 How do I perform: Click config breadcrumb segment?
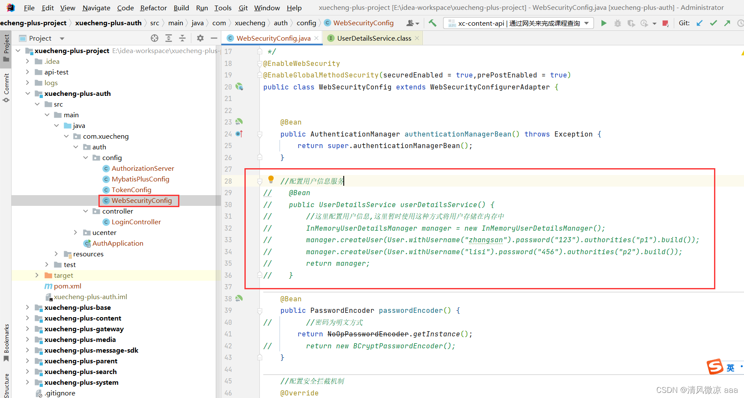(x=306, y=23)
